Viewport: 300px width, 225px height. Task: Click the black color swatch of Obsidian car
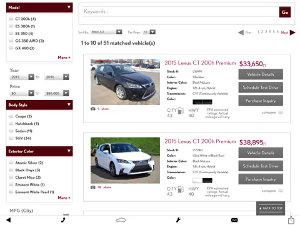tap(202, 102)
